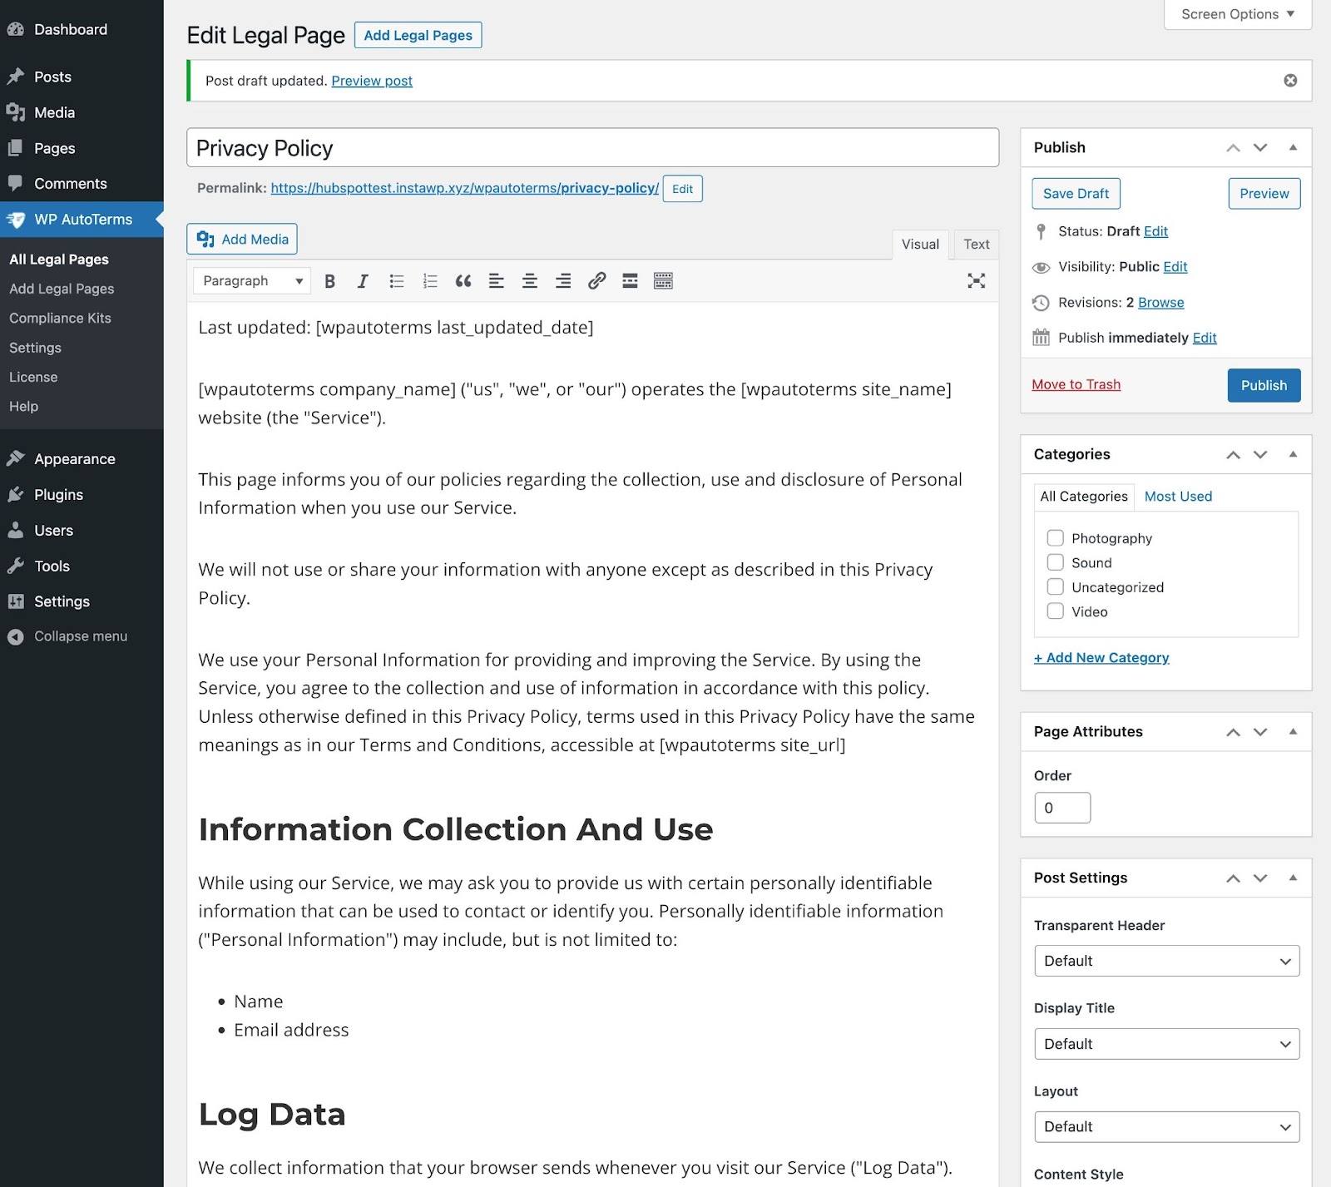Apply italic formatting in editor
The height and width of the screenshot is (1187, 1331).
pyautogui.click(x=363, y=281)
